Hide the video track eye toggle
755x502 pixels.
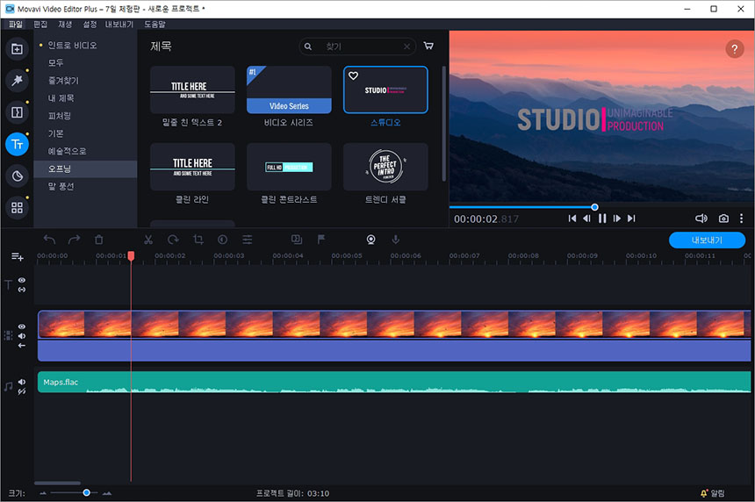tap(22, 326)
